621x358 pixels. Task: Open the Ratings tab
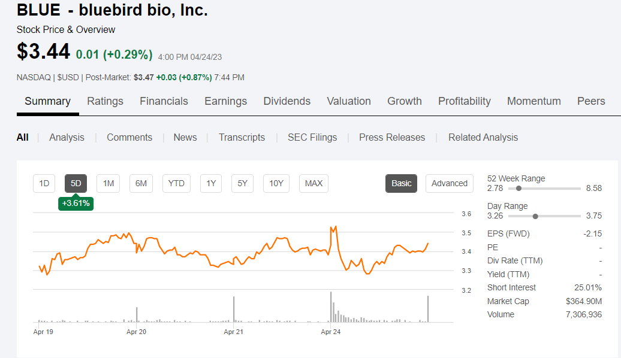tap(105, 101)
